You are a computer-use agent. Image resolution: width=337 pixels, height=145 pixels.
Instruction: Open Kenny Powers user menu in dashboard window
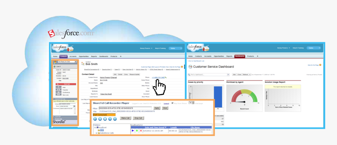[x=283, y=48]
